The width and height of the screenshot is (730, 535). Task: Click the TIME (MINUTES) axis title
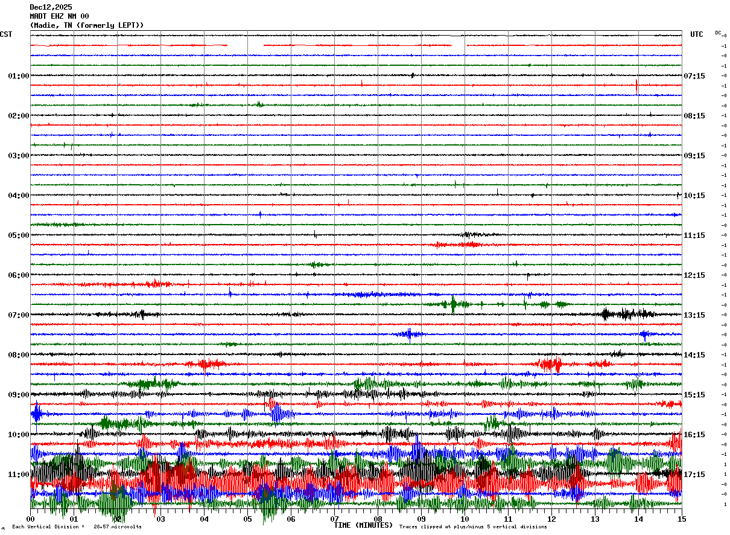363,525
